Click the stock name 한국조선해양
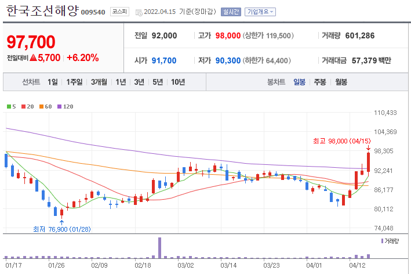Image resolution: width=411 pixels, height=274 pixels. (42, 11)
